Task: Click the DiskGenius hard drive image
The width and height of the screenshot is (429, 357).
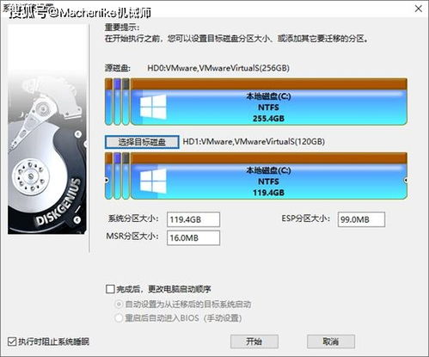Action: [x=47, y=129]
